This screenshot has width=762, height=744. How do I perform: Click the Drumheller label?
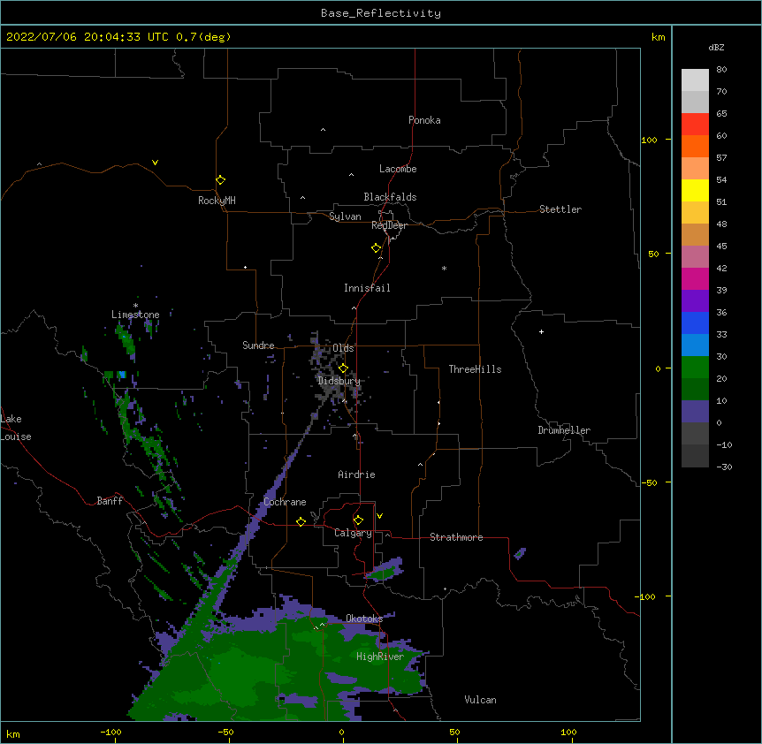point(564,430)
